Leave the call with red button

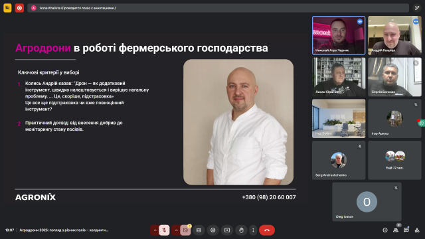[267, 230]
